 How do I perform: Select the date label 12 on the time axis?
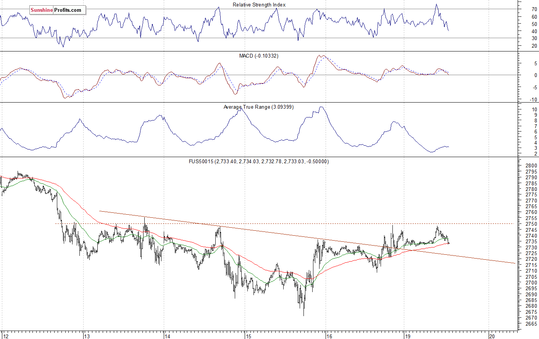point(5,336)
